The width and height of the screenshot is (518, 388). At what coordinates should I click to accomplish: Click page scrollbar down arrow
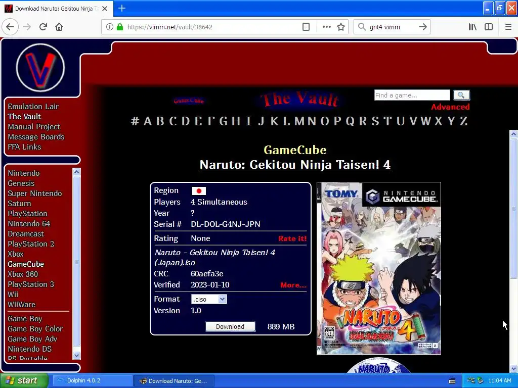pos(513,368)
